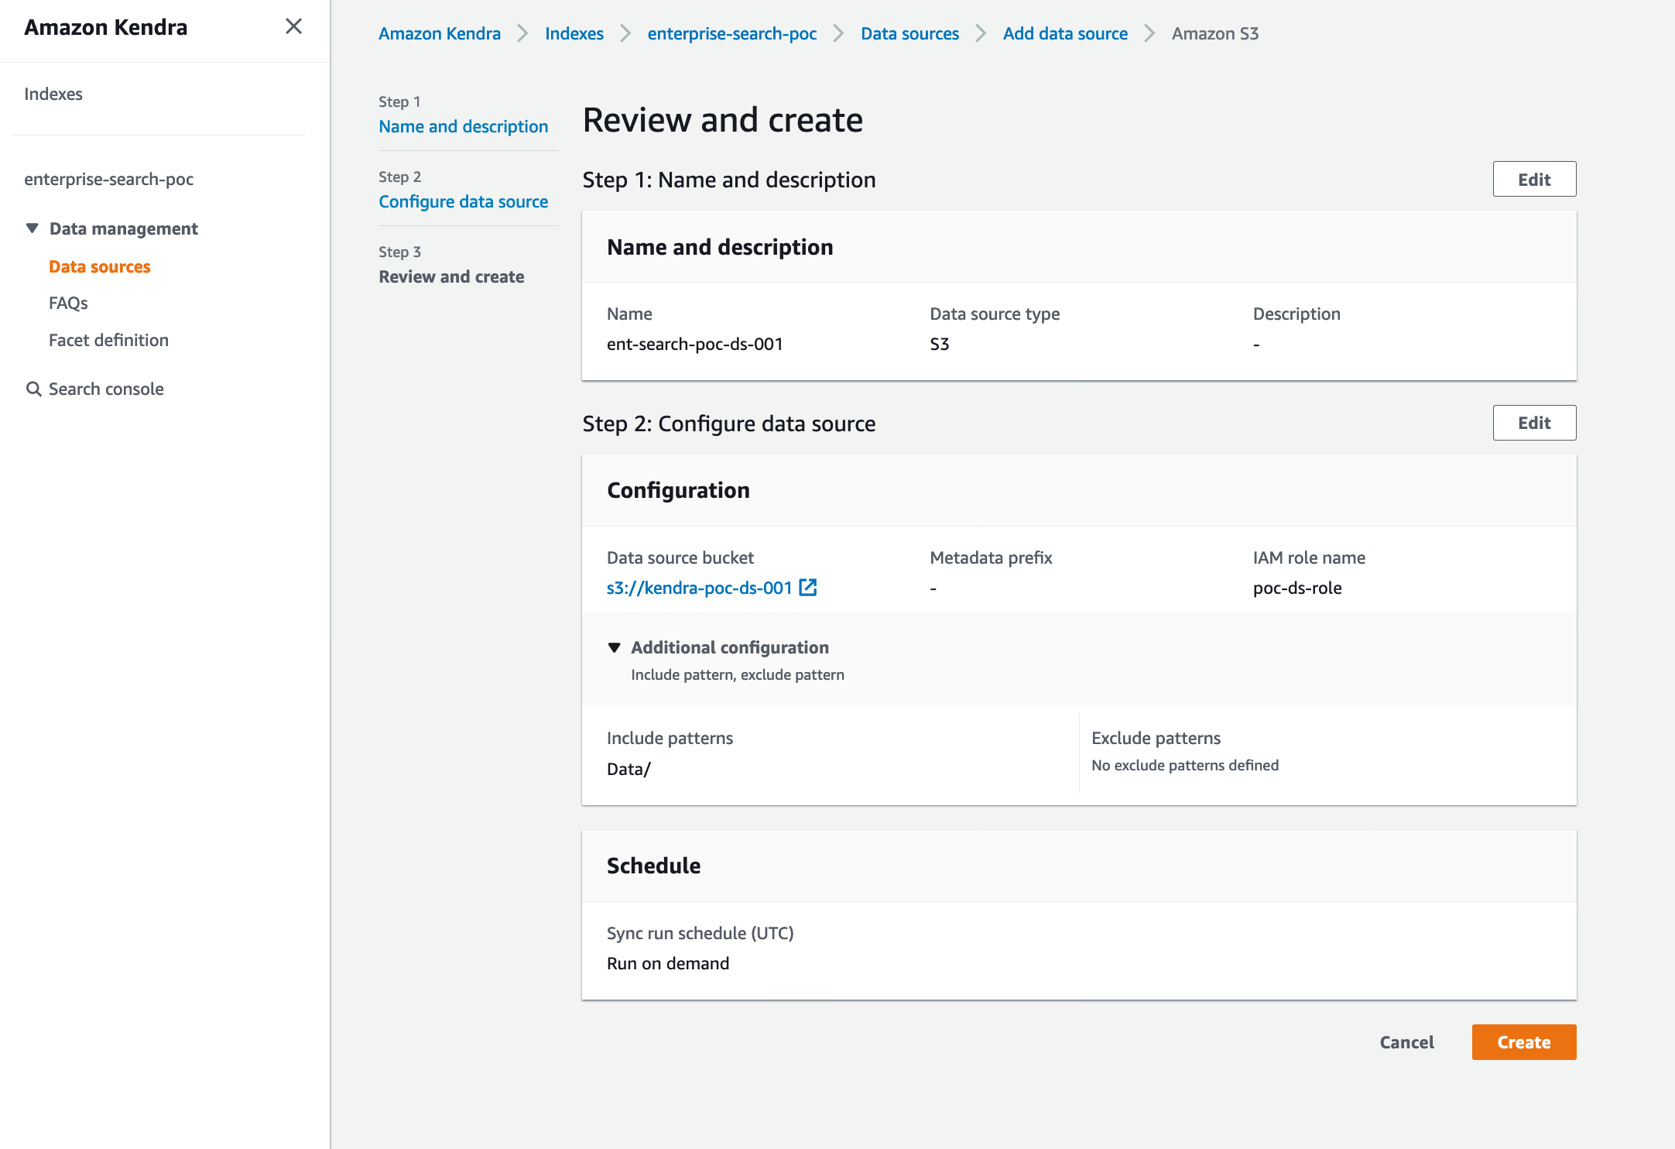
Task: Open FAQs page
Action: 68,303
